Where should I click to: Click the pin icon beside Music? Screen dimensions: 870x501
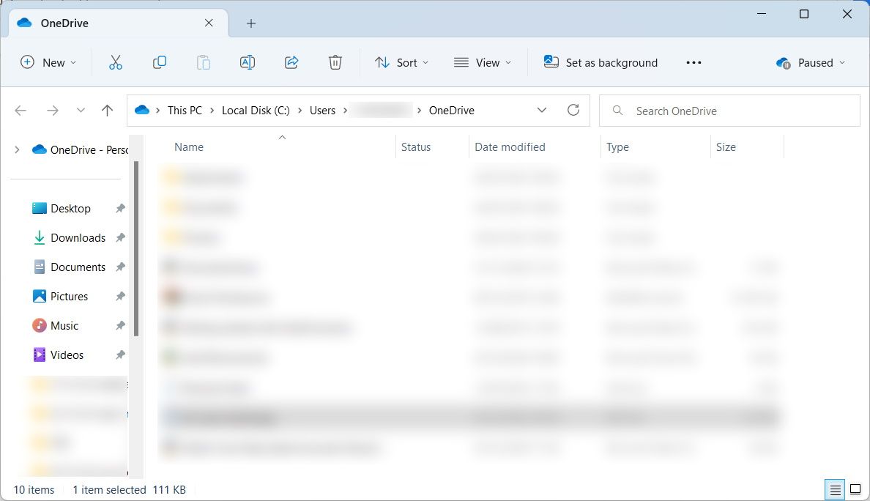coord(120,326)
